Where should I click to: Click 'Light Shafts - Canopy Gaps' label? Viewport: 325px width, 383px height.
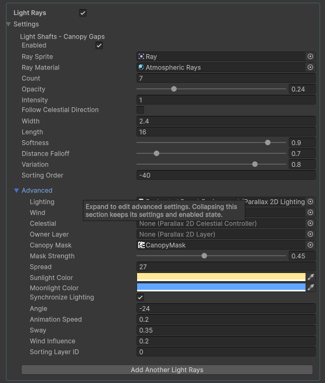tap(62, 37)
